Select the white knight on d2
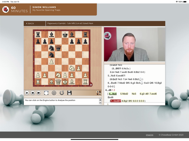The image size is (189, 141). click(x=58, y=75)
